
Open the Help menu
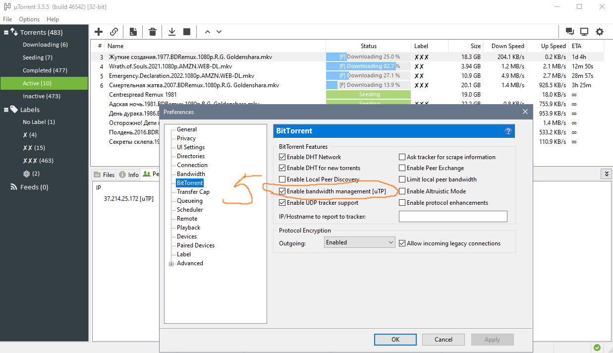pos(53,19)
